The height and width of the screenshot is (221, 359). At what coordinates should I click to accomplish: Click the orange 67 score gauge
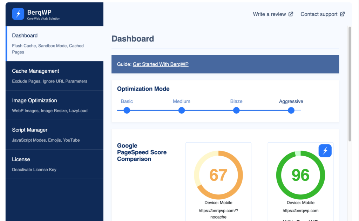[218, 175]
